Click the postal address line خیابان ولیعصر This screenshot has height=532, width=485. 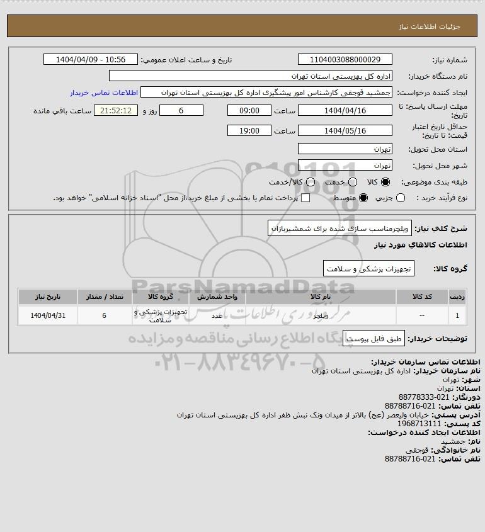[303, 415]
